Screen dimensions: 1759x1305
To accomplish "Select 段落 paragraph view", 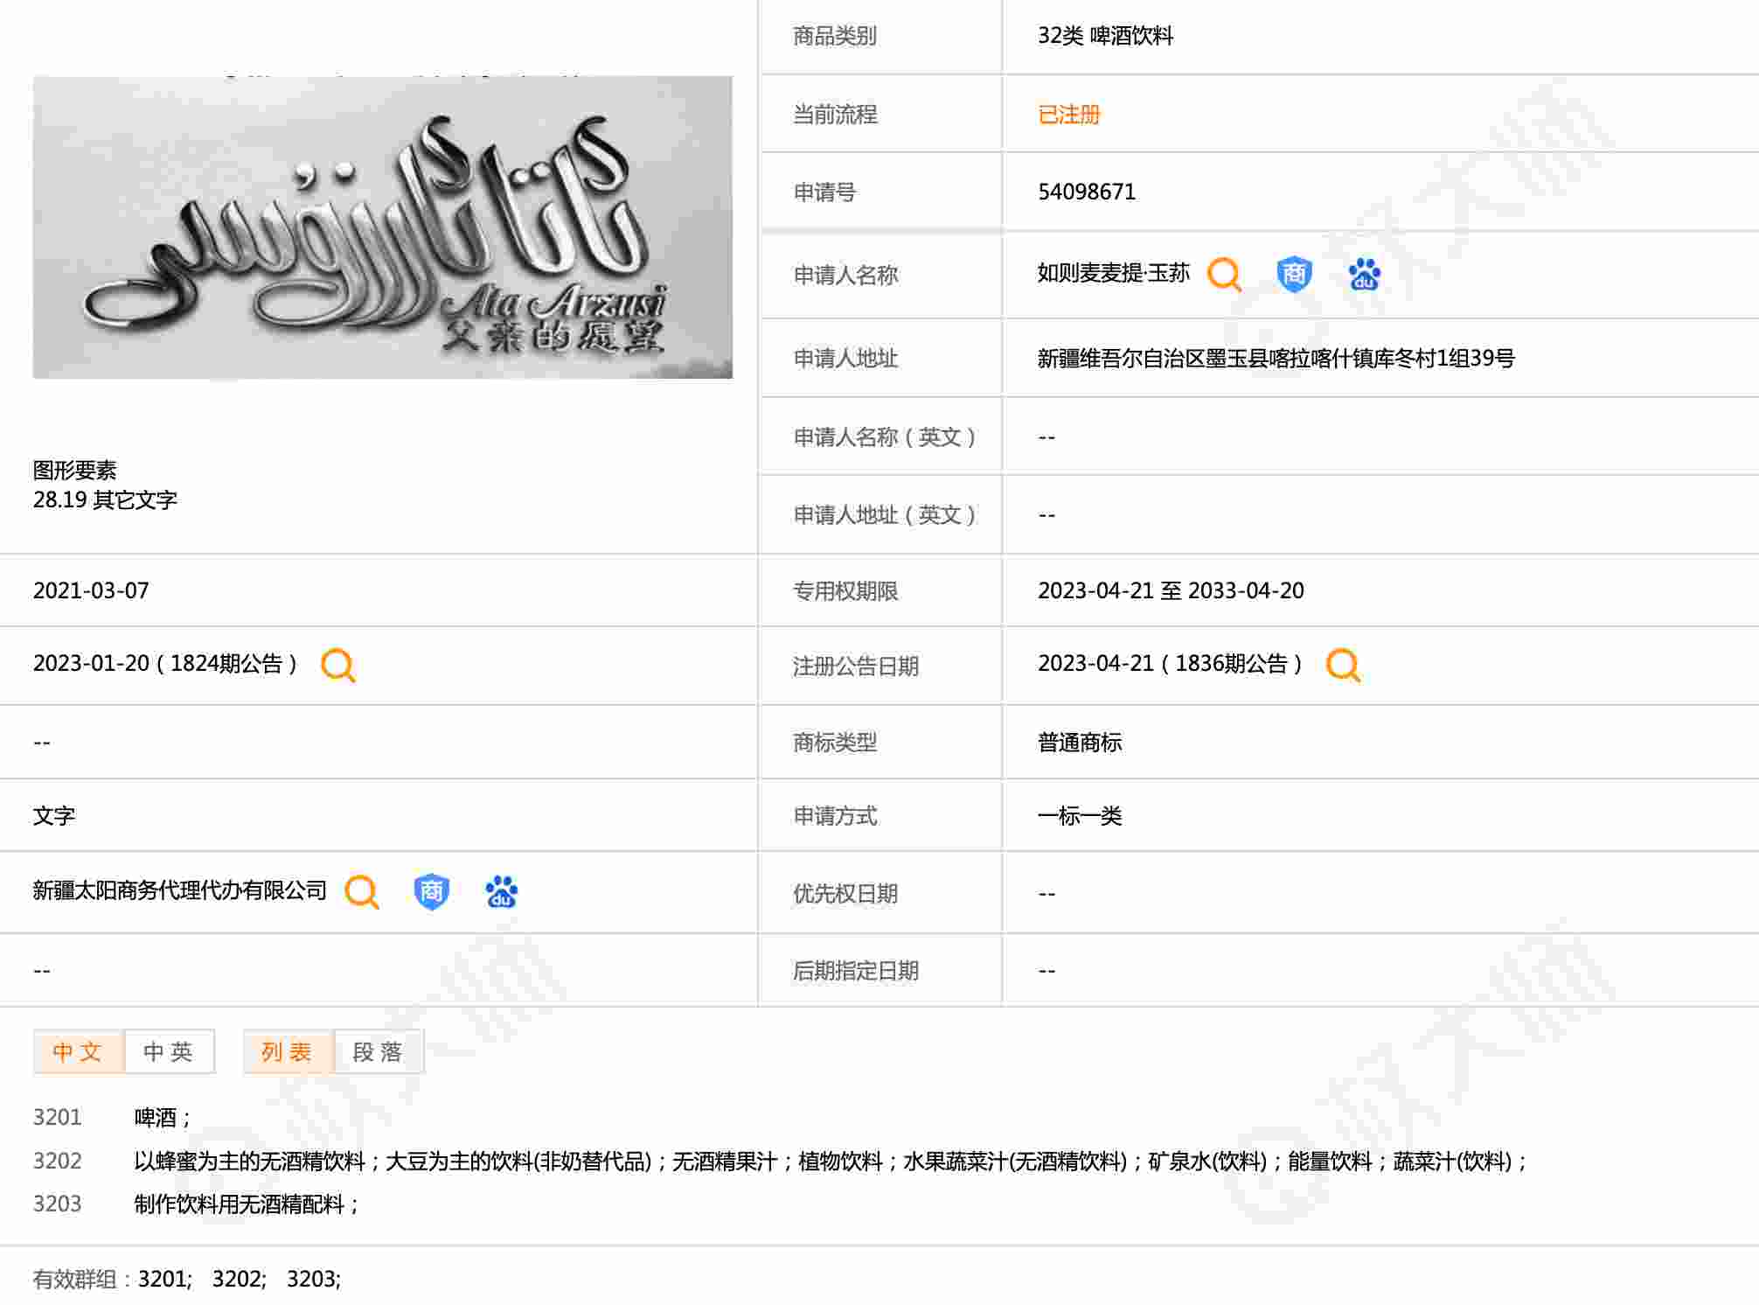I will click(x=378, y=1051).
